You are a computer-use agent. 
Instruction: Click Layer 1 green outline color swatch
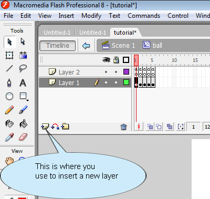click(x=126, y=82)
